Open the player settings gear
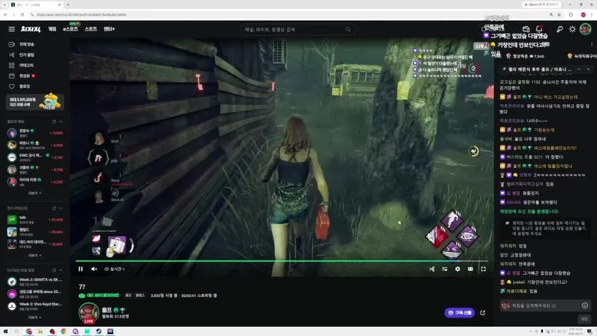 pos(458,269)
